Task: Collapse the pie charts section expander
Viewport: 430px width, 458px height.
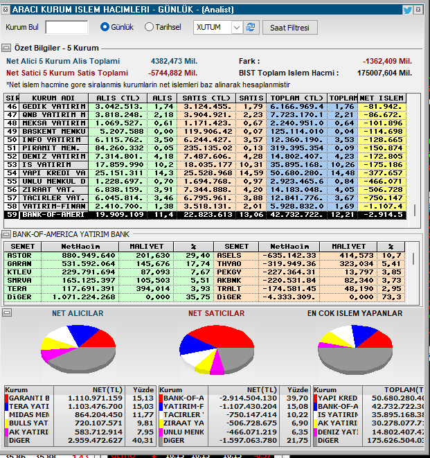Action: (x=6, y=312)
